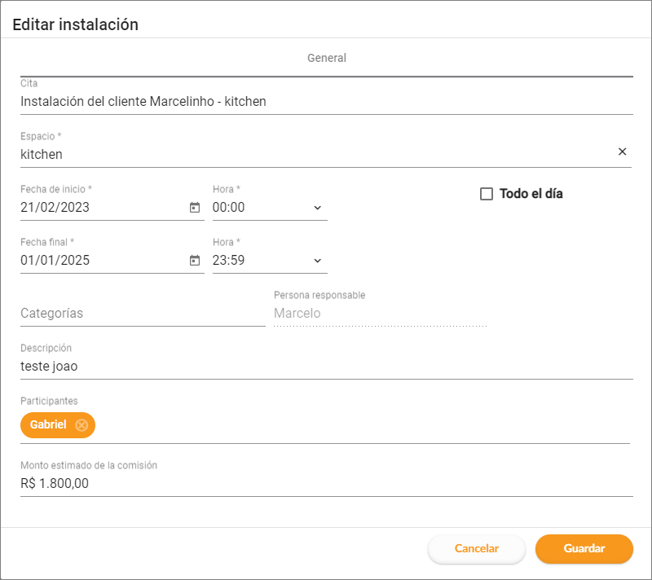
Task: Edit the Descripción text field
Action: pyautogui.click(x=326, y=367)
